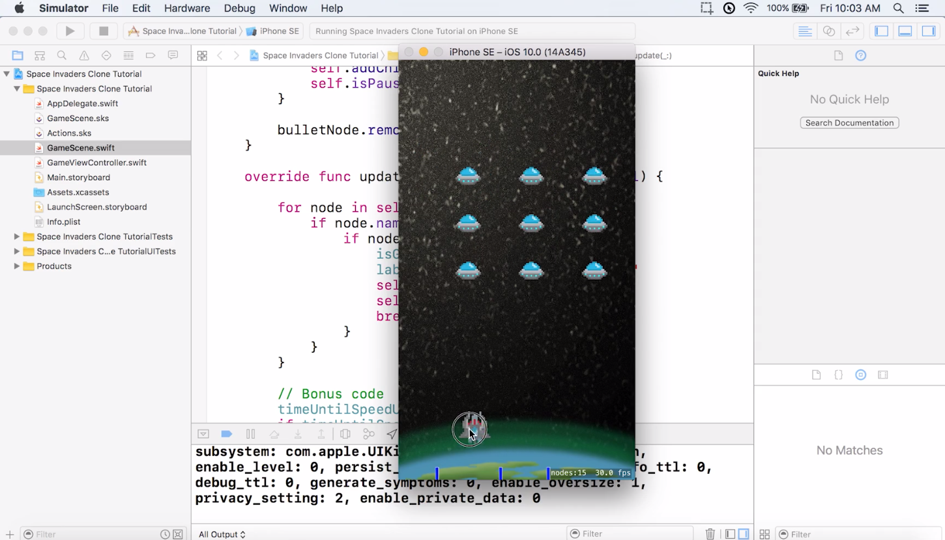Viewport: 945px width, 540px height.
Task: Open the Breakpoint navigator icon
Action: click(x=151, y=55)
